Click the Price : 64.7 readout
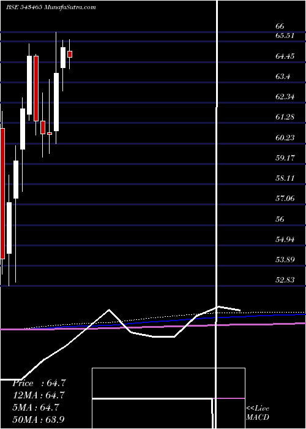306x429 pixels. point(39,383)
